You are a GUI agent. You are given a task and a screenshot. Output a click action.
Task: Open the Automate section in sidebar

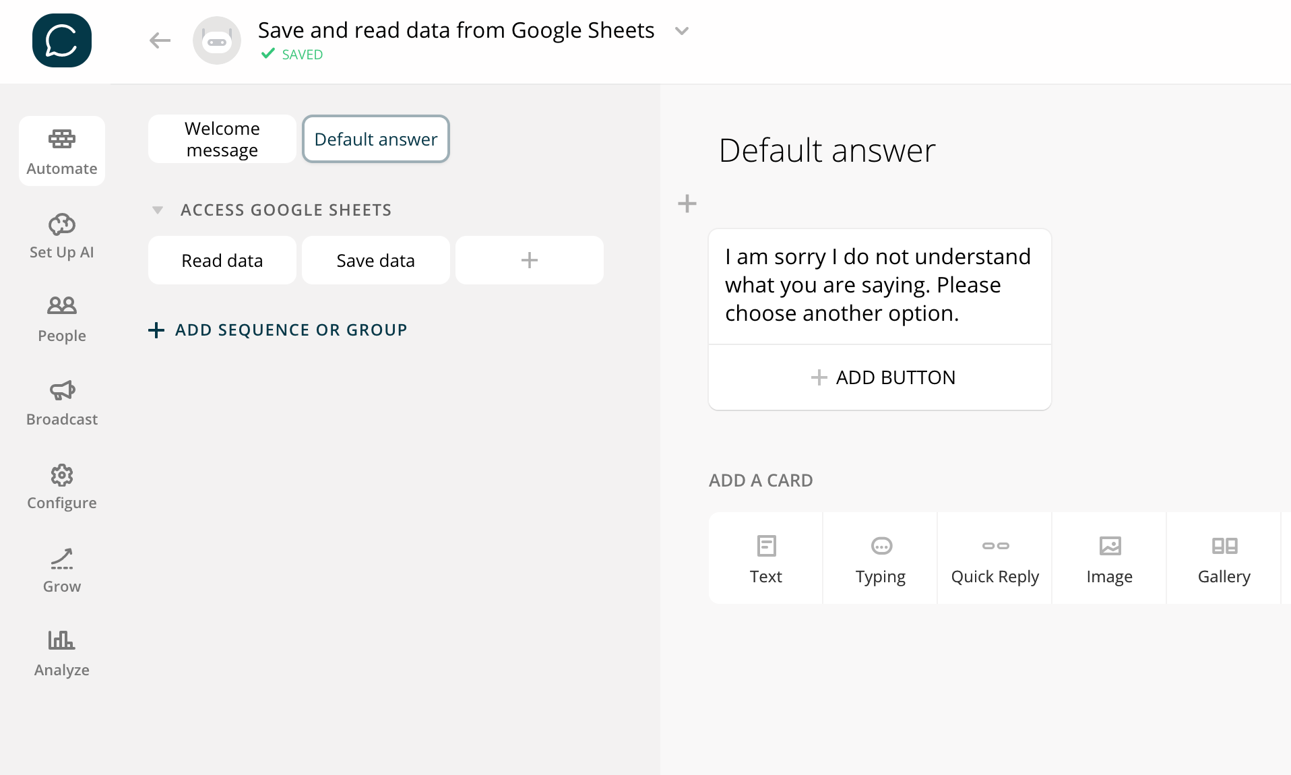[x=62, y=151]
